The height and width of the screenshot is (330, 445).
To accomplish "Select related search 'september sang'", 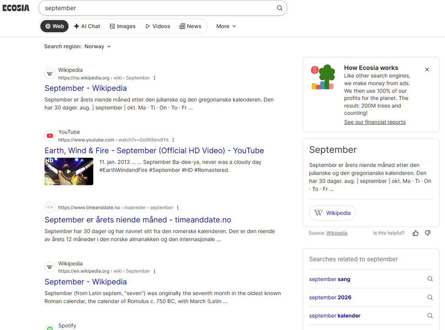I will [329, 279].
